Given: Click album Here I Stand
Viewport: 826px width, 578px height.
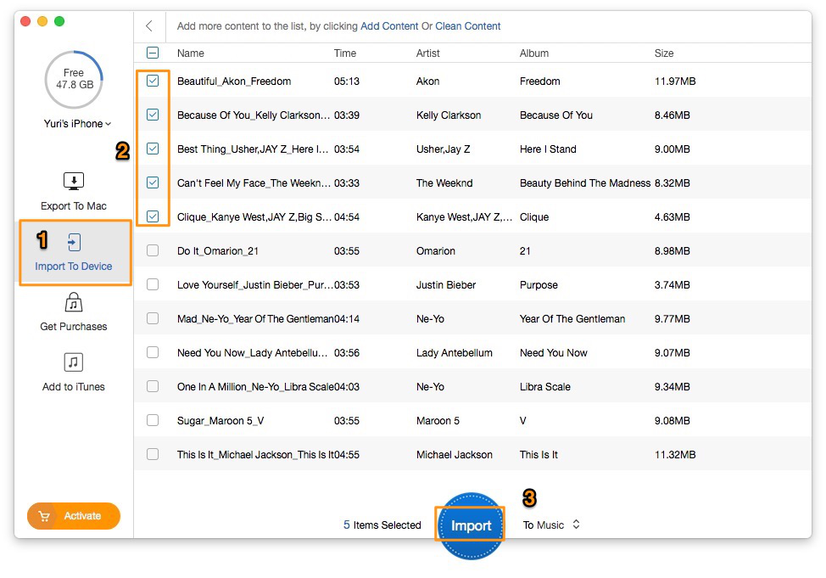Looking at the screenshot, I should (x=548, y=149).
